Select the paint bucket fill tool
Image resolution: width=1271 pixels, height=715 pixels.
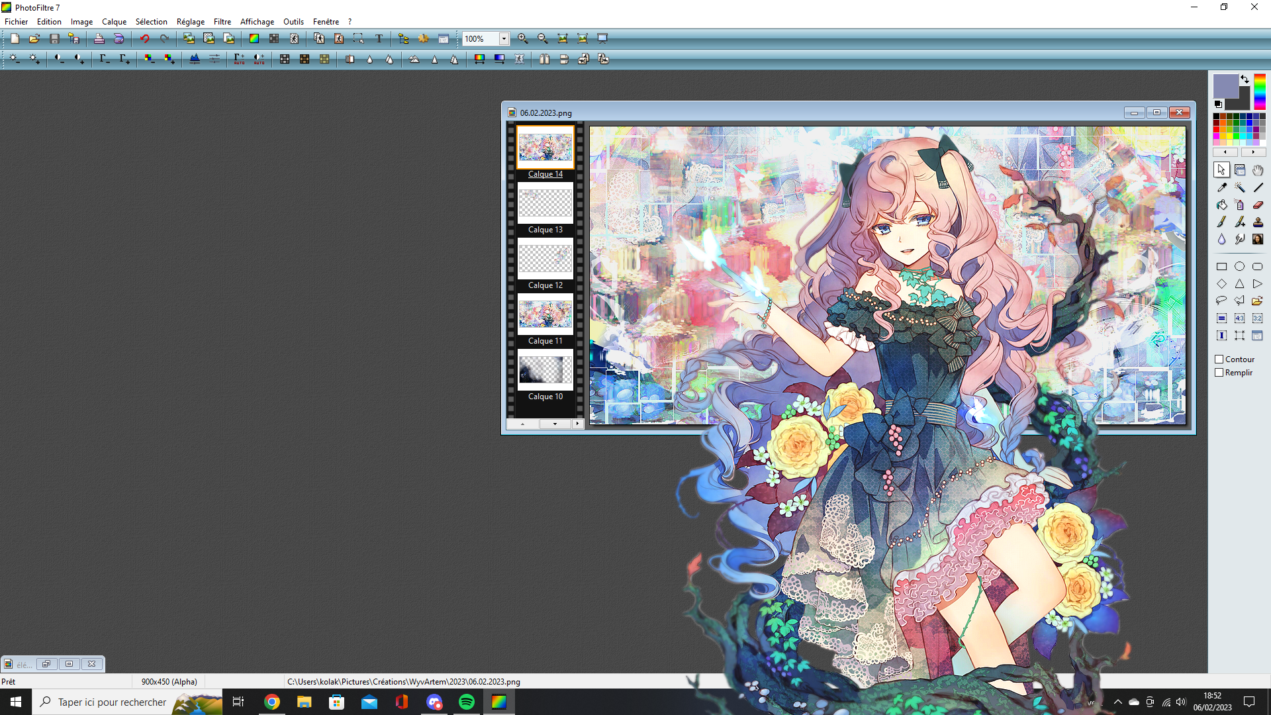pos(1222,205)
